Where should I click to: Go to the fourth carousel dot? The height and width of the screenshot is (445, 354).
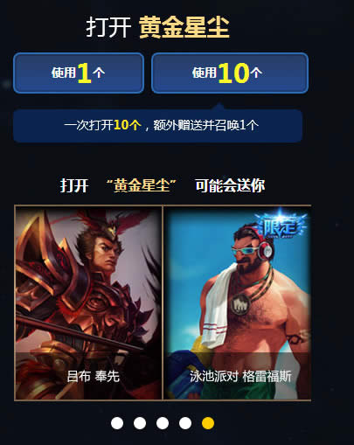coord(185,423)
